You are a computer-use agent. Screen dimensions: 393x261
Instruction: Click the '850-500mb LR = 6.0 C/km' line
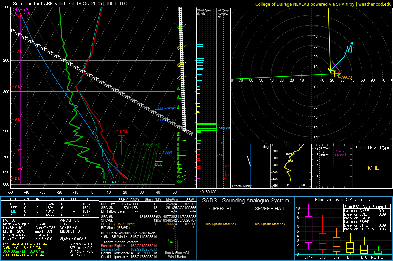coord(23,251)
